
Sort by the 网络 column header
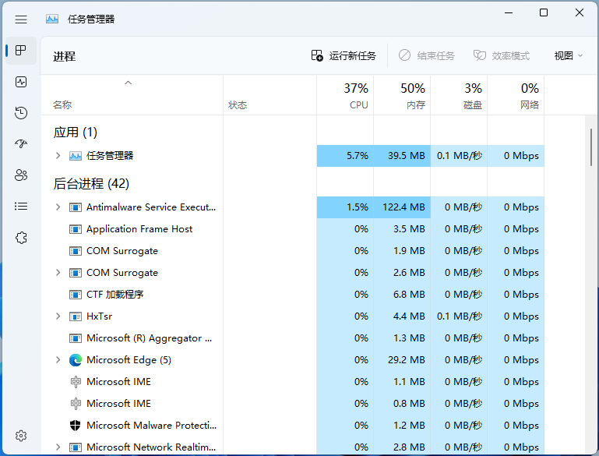tap(516, 96)
